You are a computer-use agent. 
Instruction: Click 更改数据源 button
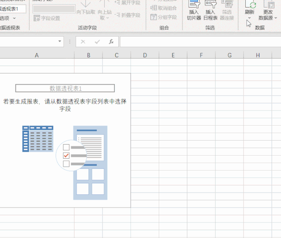pyautogui.click(x=268, y=11)
